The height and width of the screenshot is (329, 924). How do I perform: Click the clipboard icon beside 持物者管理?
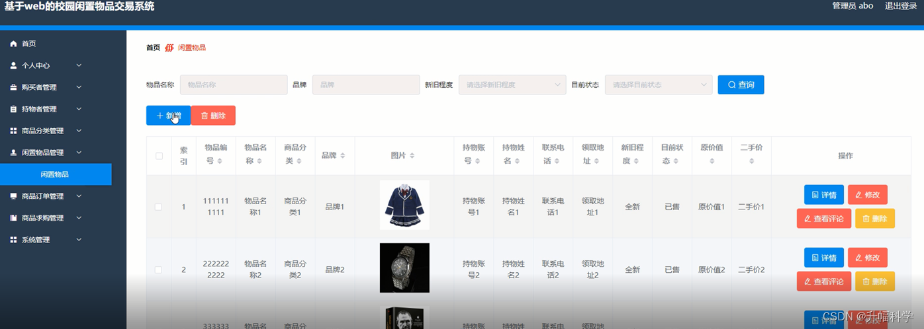coord(13,109)
